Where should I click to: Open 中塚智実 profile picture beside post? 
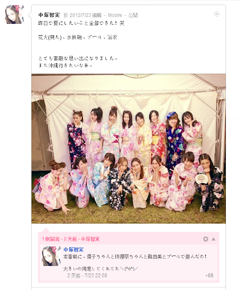tap(14, 14)
